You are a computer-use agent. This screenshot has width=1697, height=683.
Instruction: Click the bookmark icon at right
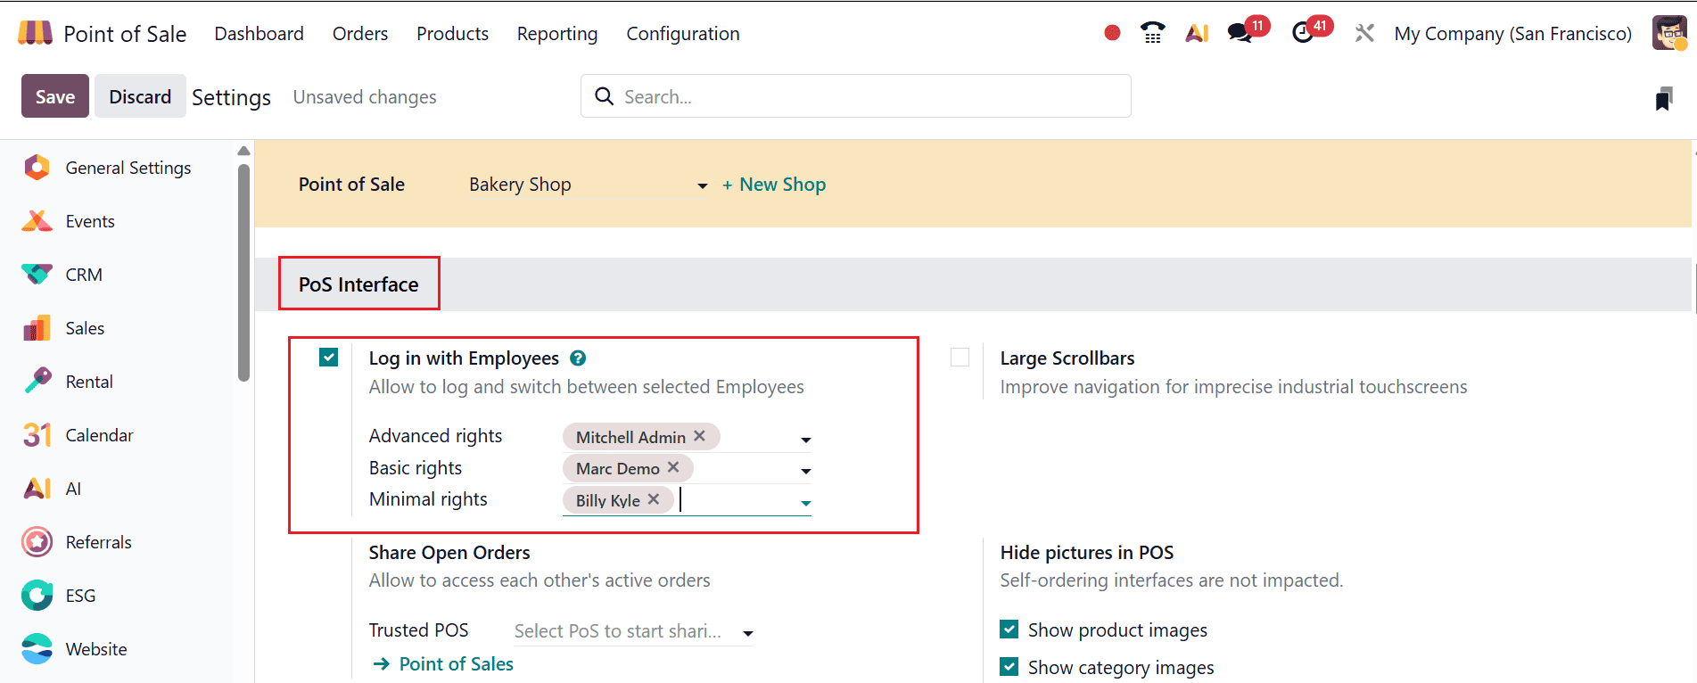[1663, 99]
